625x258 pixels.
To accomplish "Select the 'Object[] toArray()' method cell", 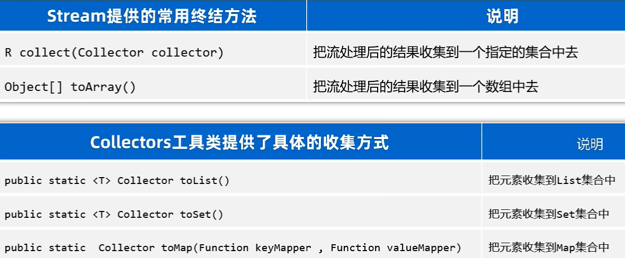I will pos(70,87).
